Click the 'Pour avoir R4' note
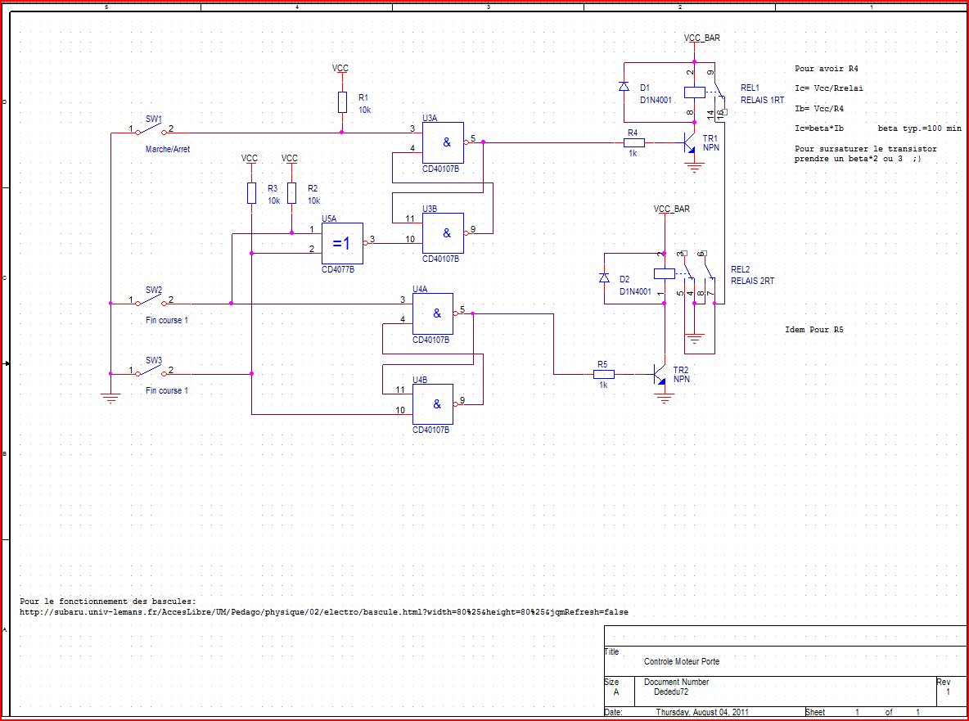This screenshot has width=969, height=721. [827, 70]
